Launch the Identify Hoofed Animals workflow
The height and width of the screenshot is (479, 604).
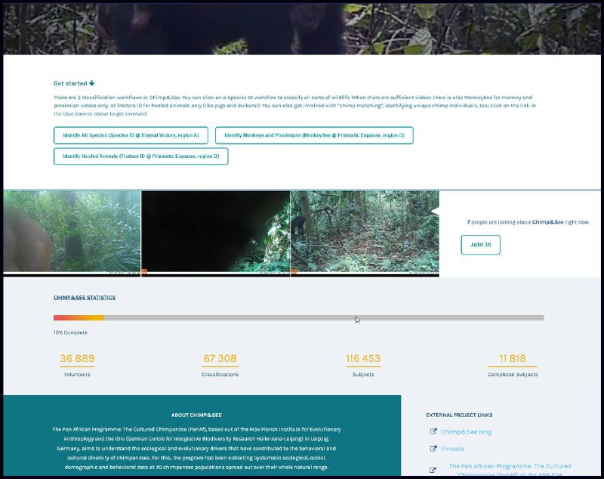[141, 156]
